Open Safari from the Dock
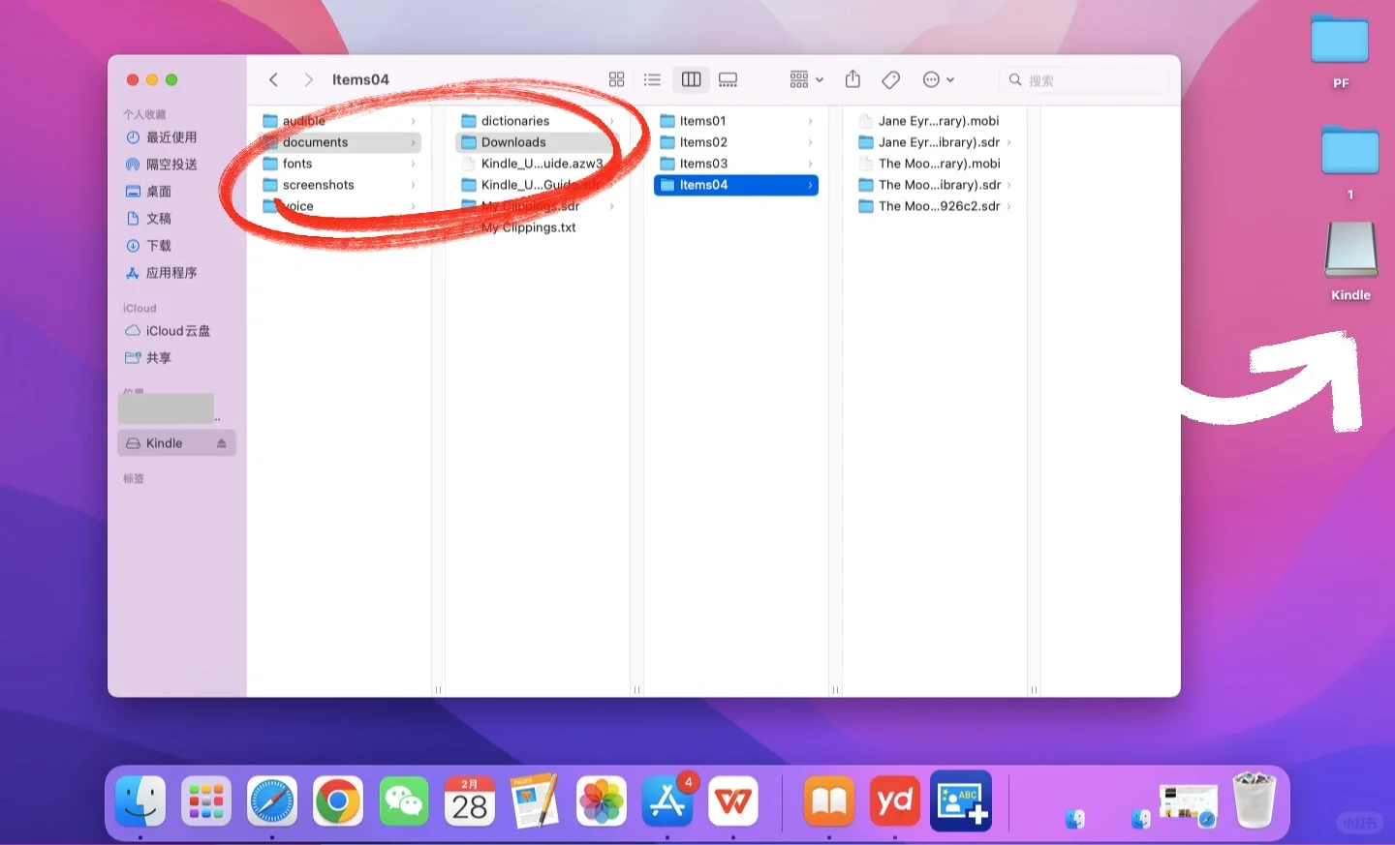The height and width of the screenshot is (845, 1395). tap(272, 801)
